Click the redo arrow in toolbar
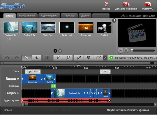Image resolution: width=157 pixels, height=115 pixels. [x=17, y=58]
